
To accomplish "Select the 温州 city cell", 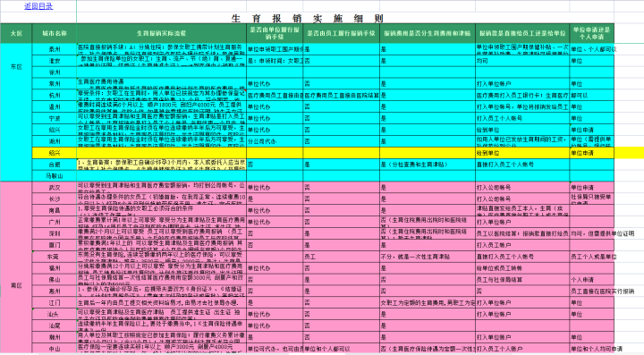I will tap(55, 106).
